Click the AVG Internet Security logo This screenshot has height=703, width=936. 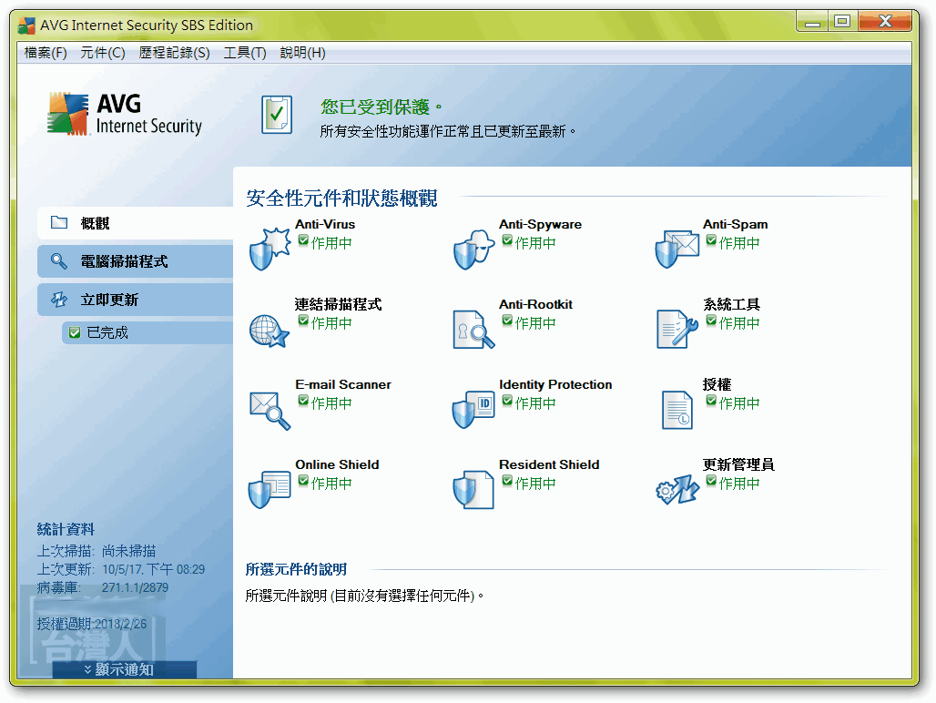point(125,114)
